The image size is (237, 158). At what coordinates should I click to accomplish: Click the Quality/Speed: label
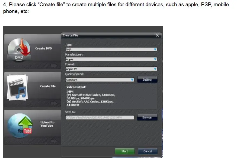pos(74,74)
